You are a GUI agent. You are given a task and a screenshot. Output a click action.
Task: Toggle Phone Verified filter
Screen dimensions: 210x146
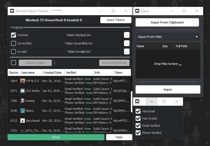click(138, 133)
